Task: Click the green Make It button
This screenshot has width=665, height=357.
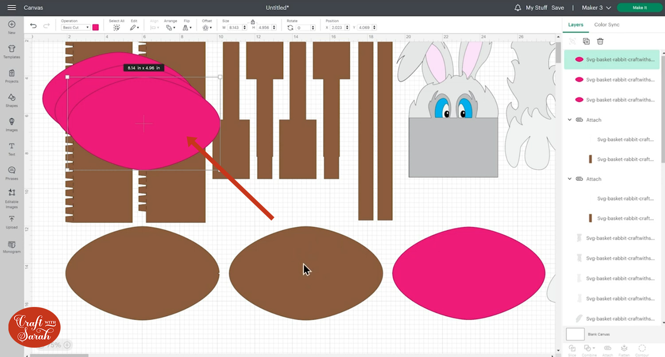Action: point(639,8)
